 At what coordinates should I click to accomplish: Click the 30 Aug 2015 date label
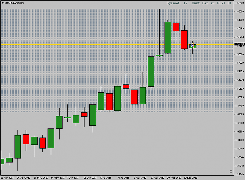coord(174,178)
